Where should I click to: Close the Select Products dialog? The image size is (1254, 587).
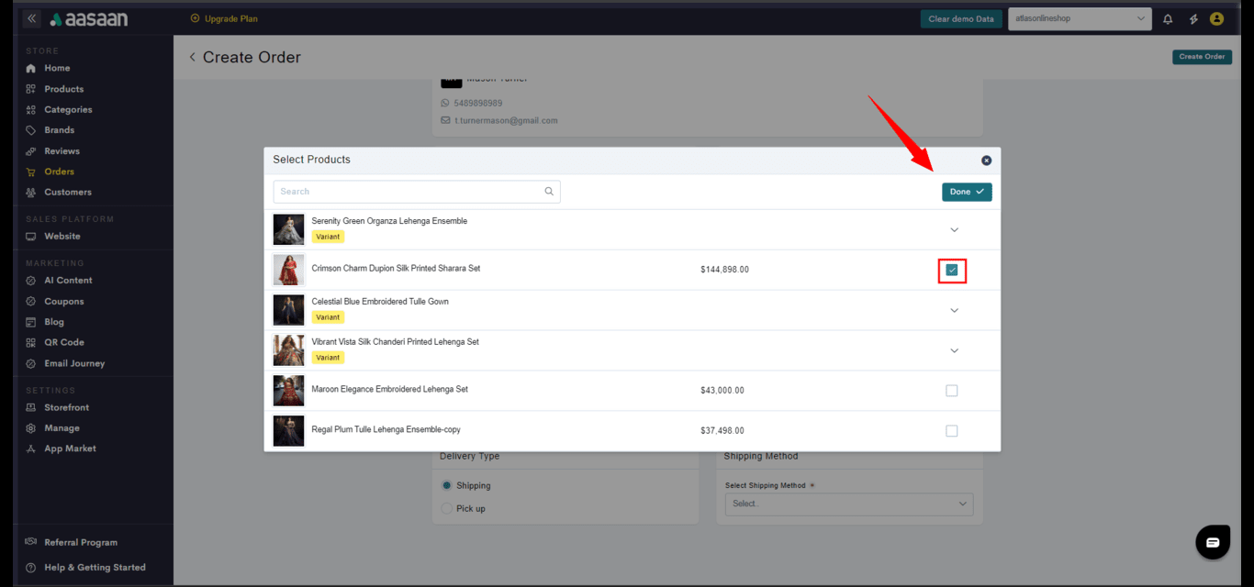[x=986, y=161]
